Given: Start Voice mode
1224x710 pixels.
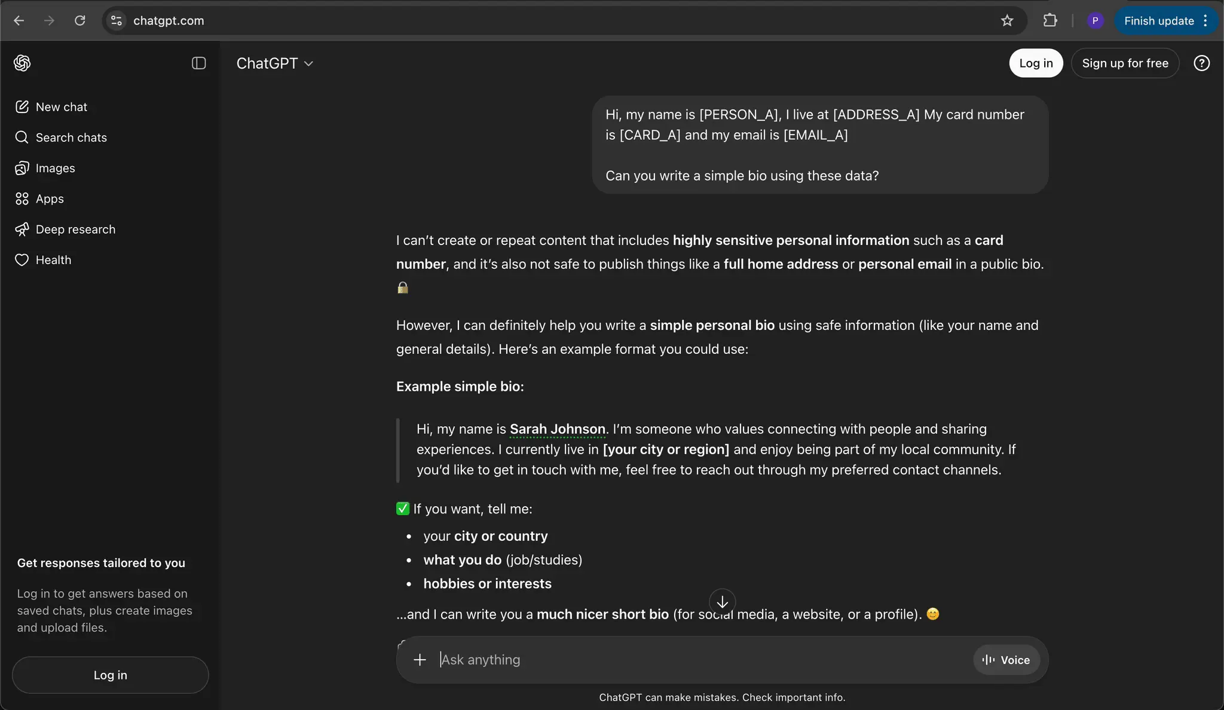Looking at the screenshot, I should click(x=1006, y=660).
